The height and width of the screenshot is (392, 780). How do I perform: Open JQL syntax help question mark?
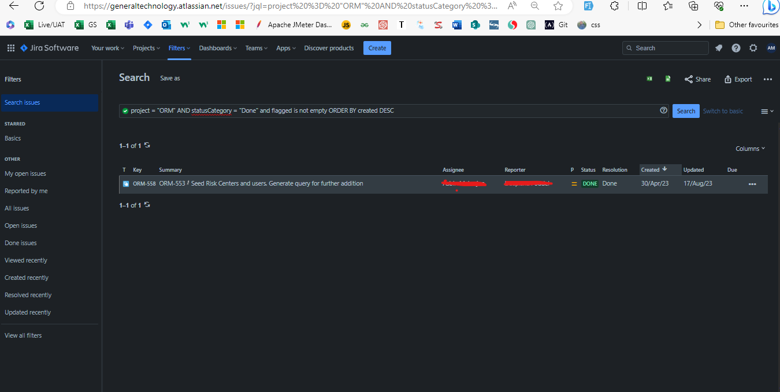coord(663,110)
